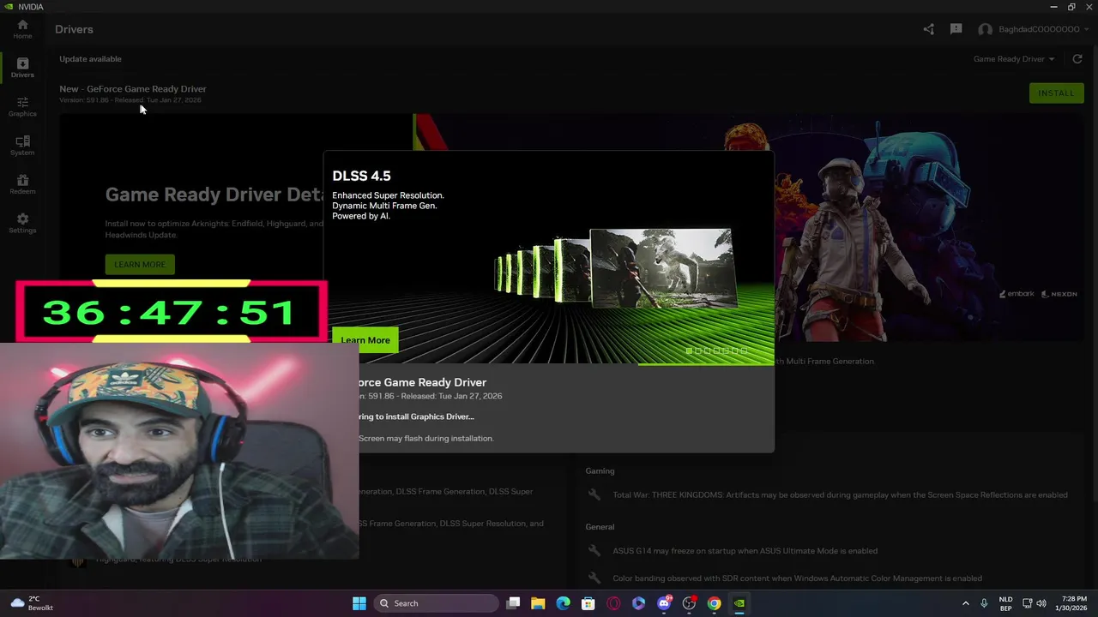Open Microsoft Store from the taskbar

[x=588, y=603]
